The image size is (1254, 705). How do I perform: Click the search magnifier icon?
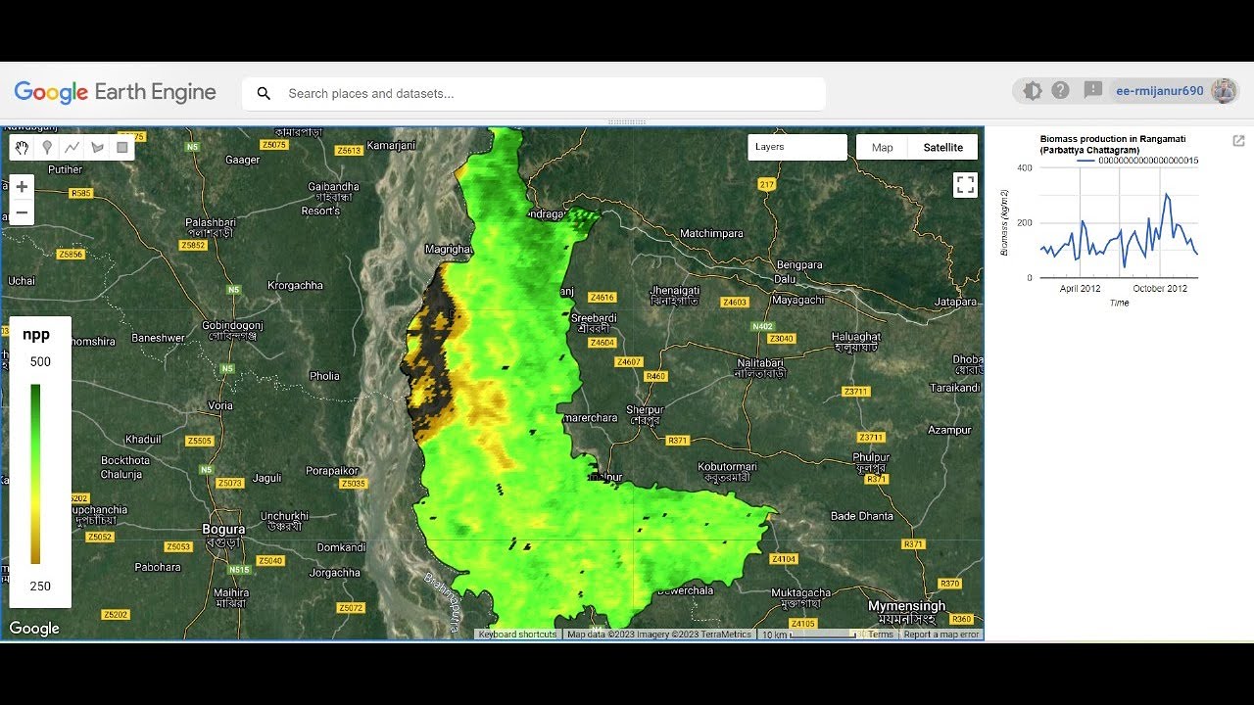(264, 94)
